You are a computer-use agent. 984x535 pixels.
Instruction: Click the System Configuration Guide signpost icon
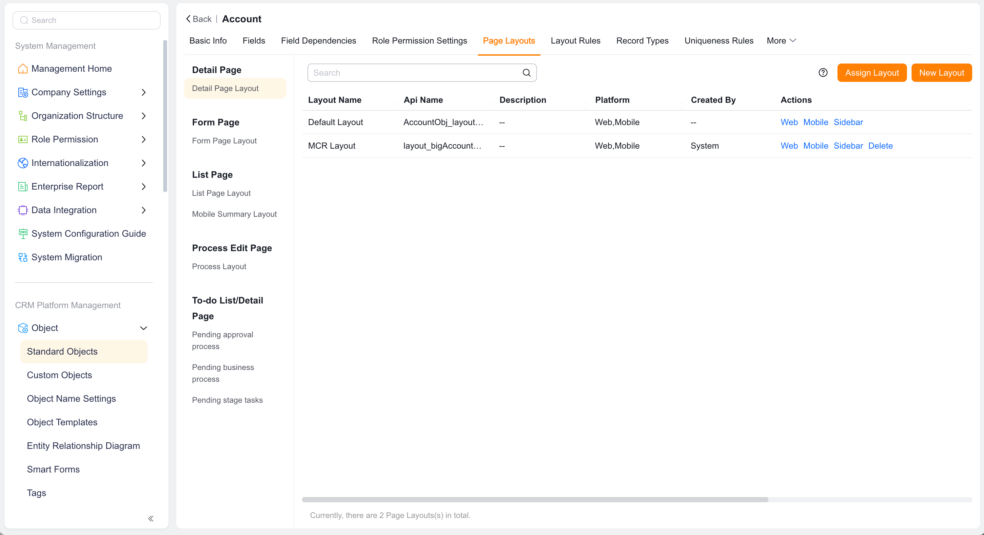pos(23,234)
